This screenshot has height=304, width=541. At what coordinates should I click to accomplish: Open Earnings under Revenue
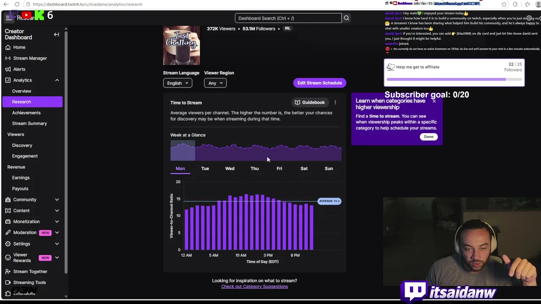tap(21, 178)
